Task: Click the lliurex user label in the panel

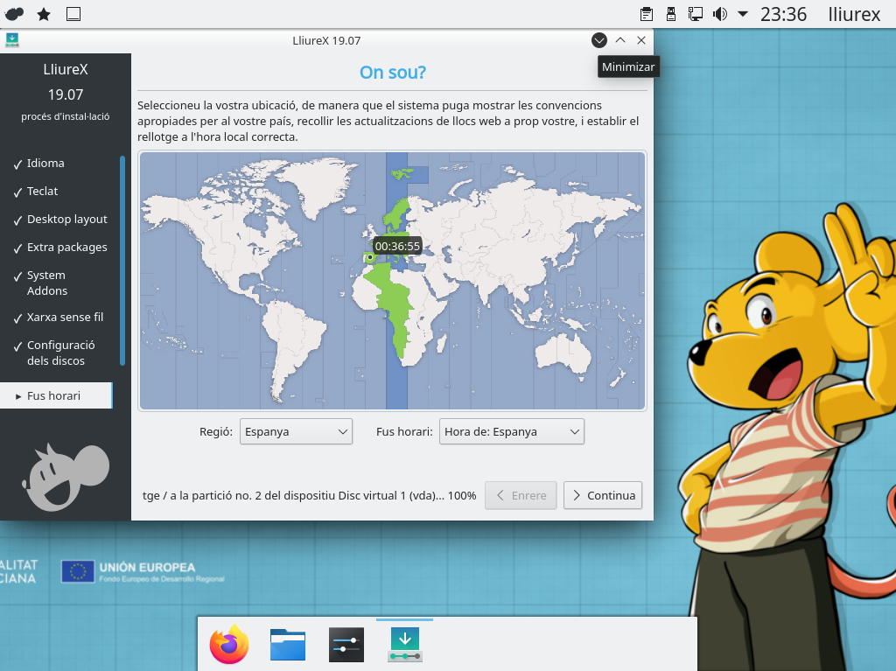Action: 854,14
